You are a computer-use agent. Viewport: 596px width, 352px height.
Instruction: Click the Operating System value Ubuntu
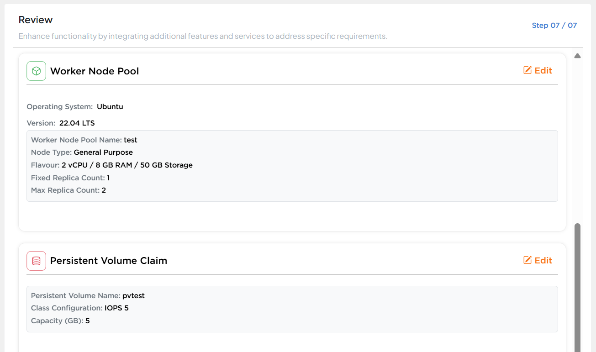(x=110, y=107)
